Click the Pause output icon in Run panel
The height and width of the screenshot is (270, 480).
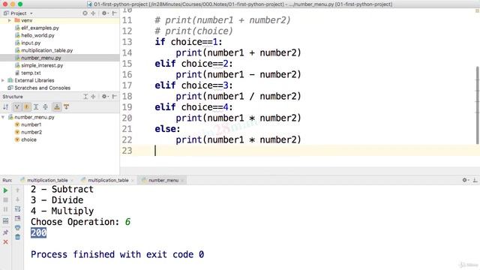pos(5,209)
